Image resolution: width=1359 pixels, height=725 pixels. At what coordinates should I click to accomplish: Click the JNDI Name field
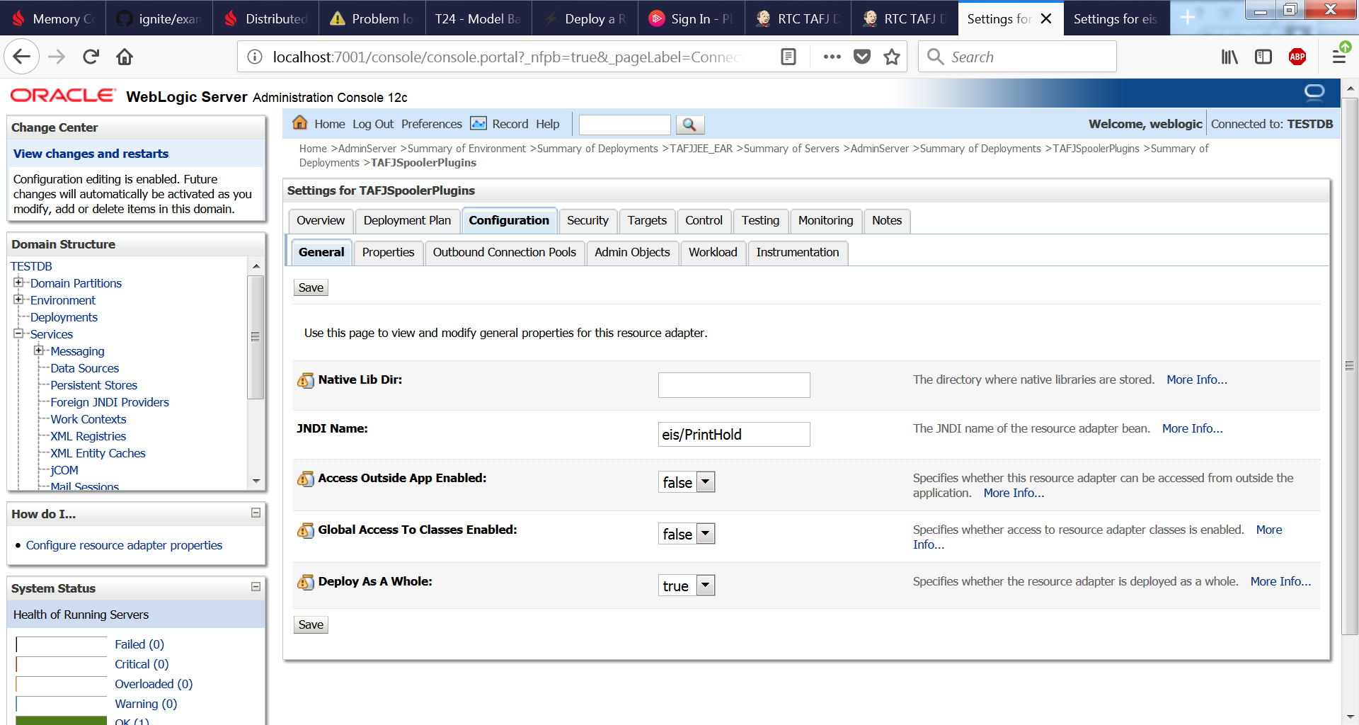[734, 434]
